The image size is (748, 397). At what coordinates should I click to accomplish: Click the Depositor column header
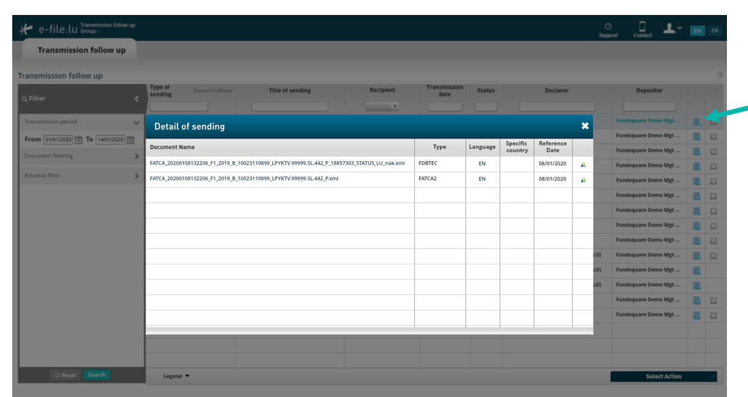point(649,90)
